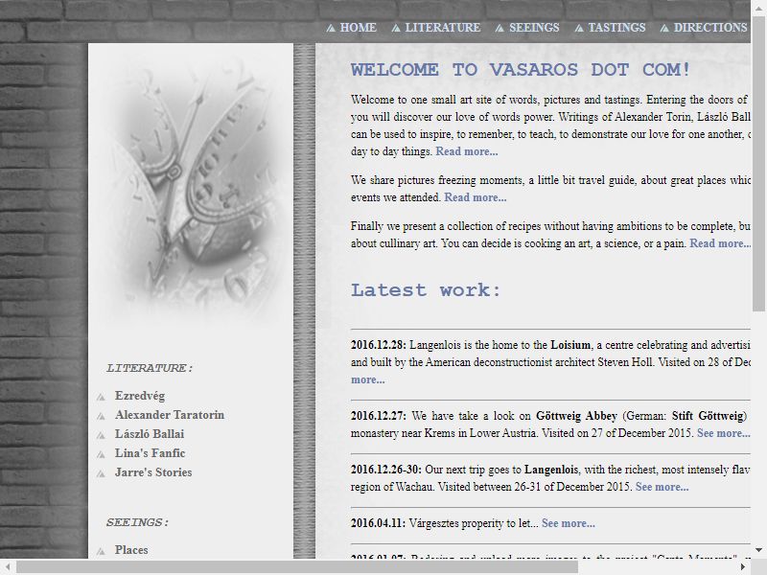This screenshot has width=767, height=575.
Task: Click the triangle icon before DIRECTIONS
Action: [x=664, y=29]
